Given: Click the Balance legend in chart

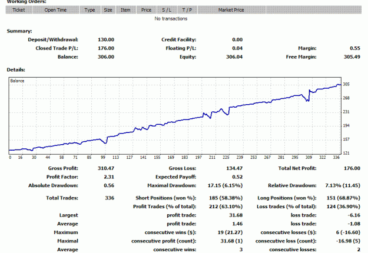Looking at the screenshot, I should (17, 81).
